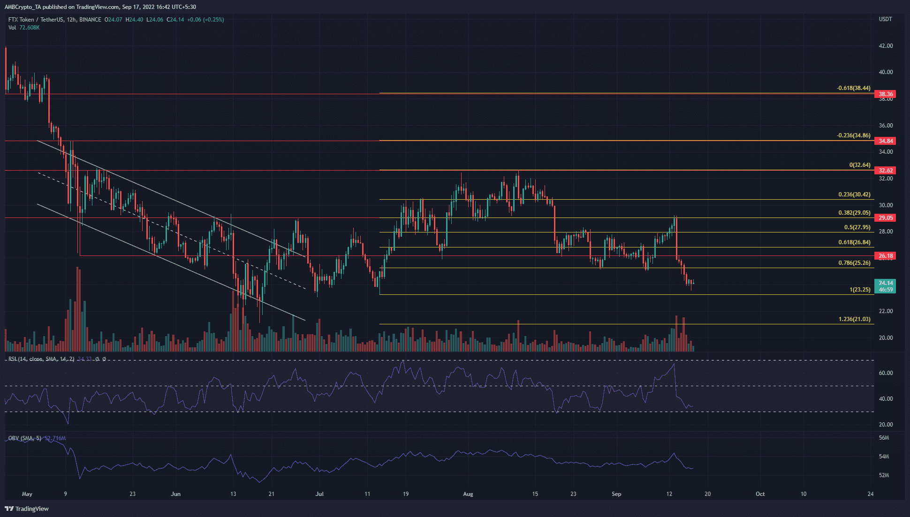Click the red 34.84 price tag
The height and width of the screenshot is (517, 910).
885,141
